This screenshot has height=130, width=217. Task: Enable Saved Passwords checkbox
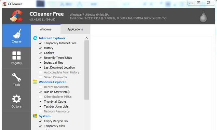(x=40, y=77)
